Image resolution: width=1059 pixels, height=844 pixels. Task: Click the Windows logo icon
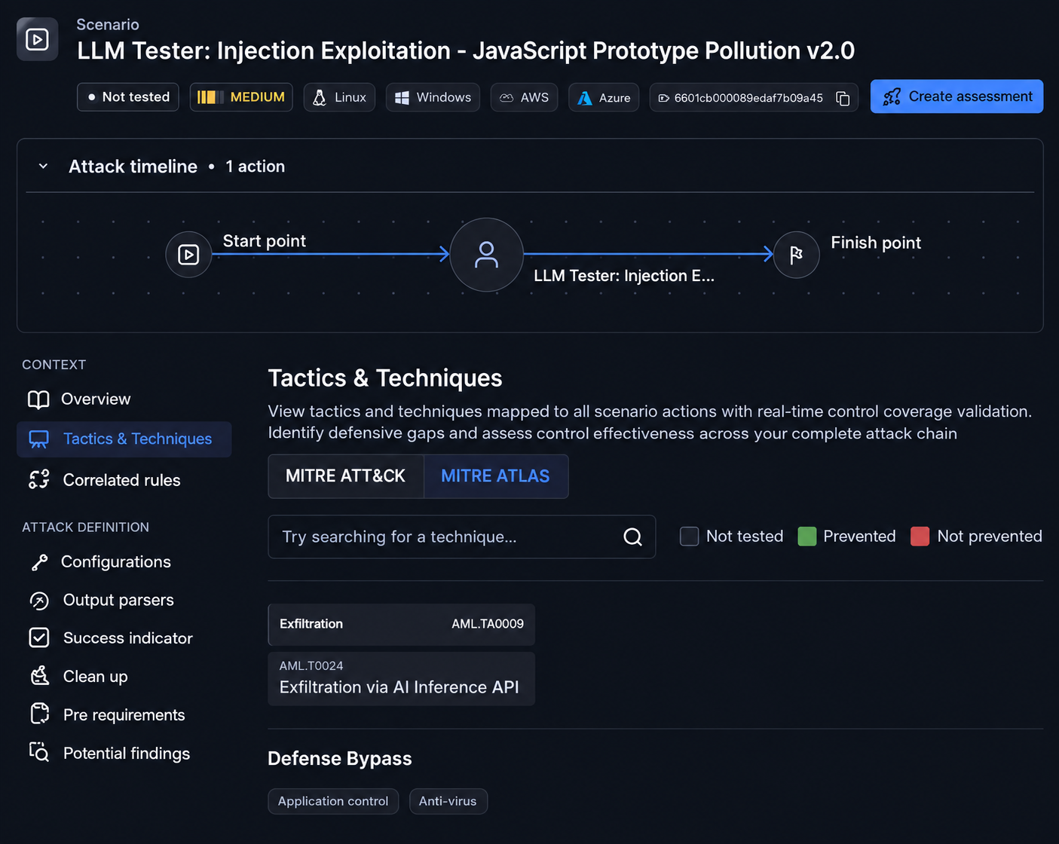[402, 97]
